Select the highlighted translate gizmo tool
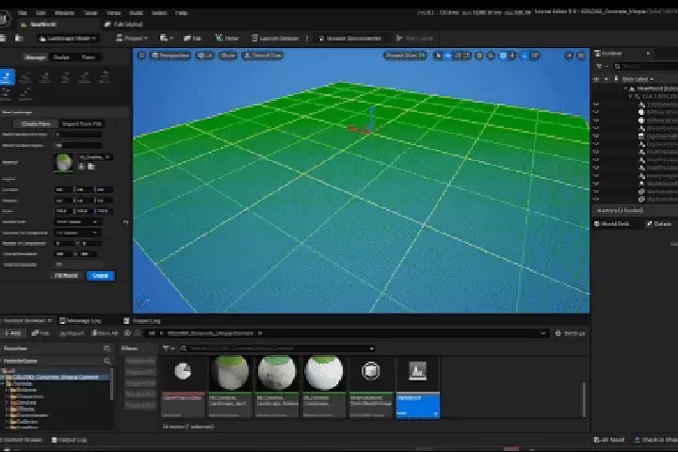Image resolution: width=678 pixels, height=452 pixels. [448, 56]
